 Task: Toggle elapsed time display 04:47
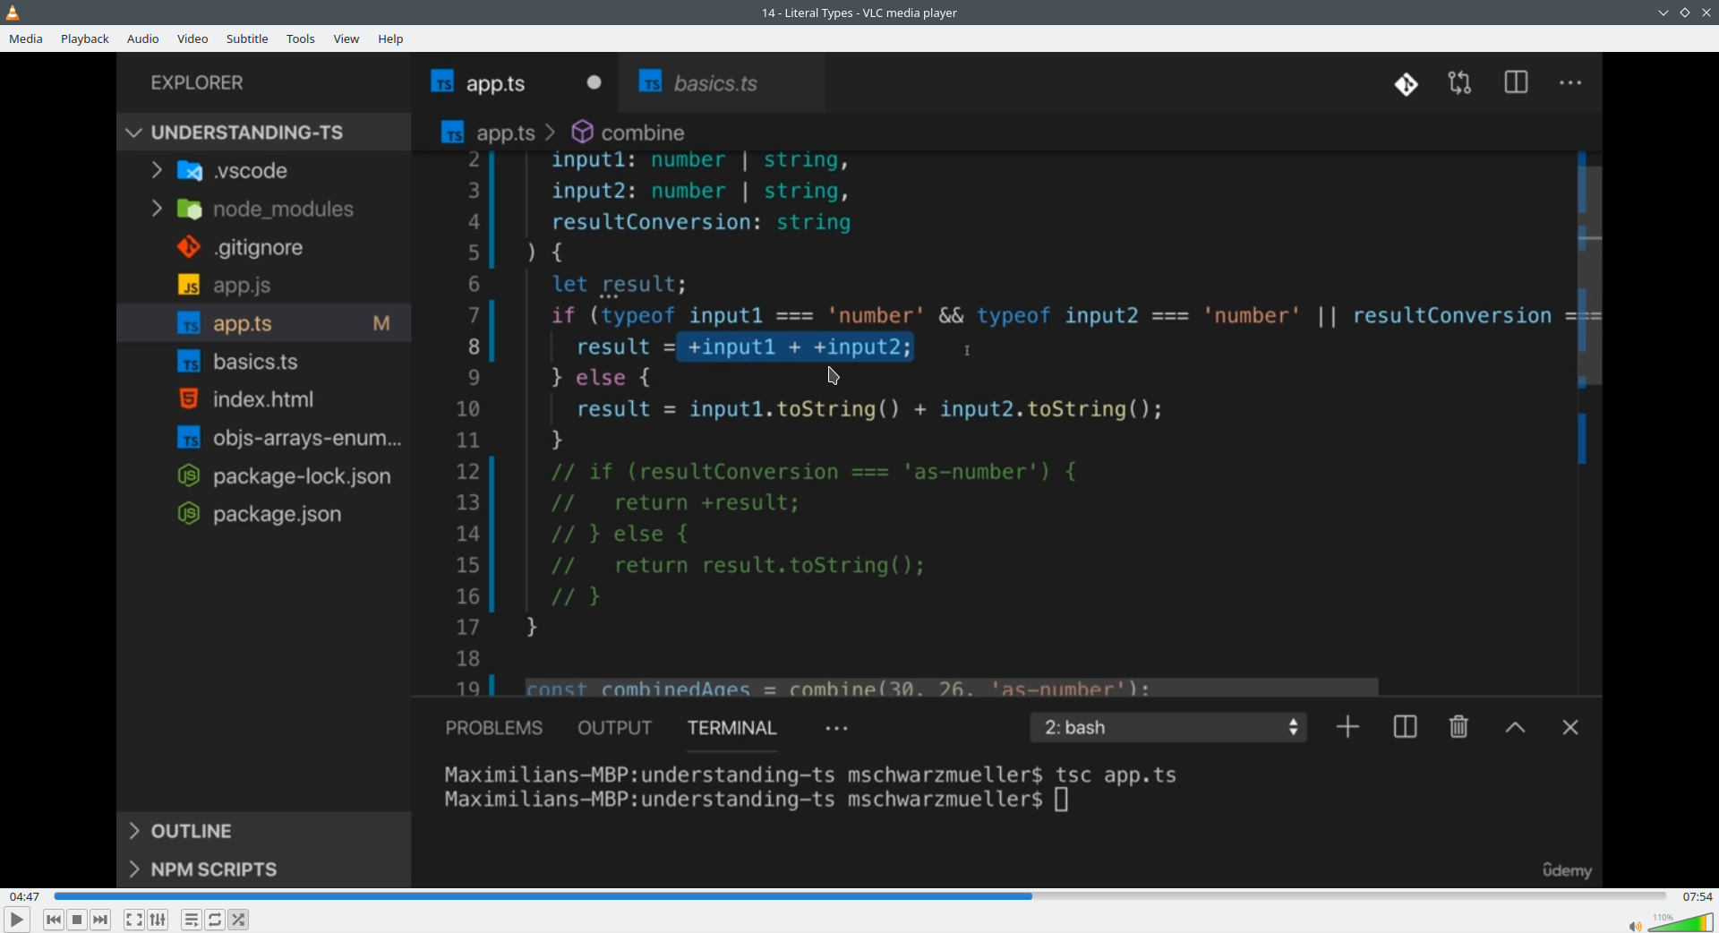pyautogui.click(x=24, y=896)
